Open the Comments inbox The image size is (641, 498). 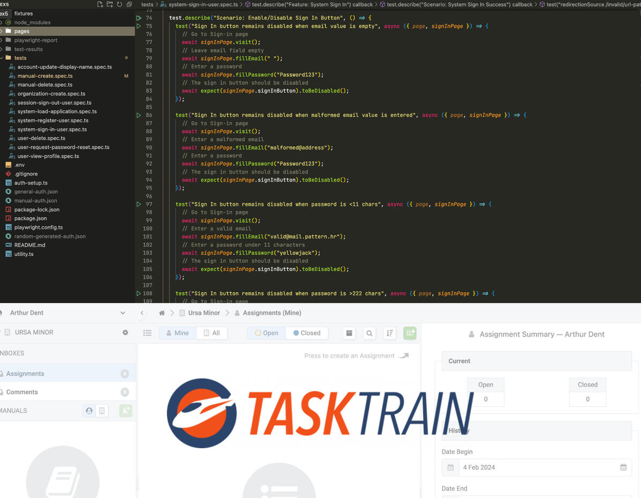pos(22,392)
